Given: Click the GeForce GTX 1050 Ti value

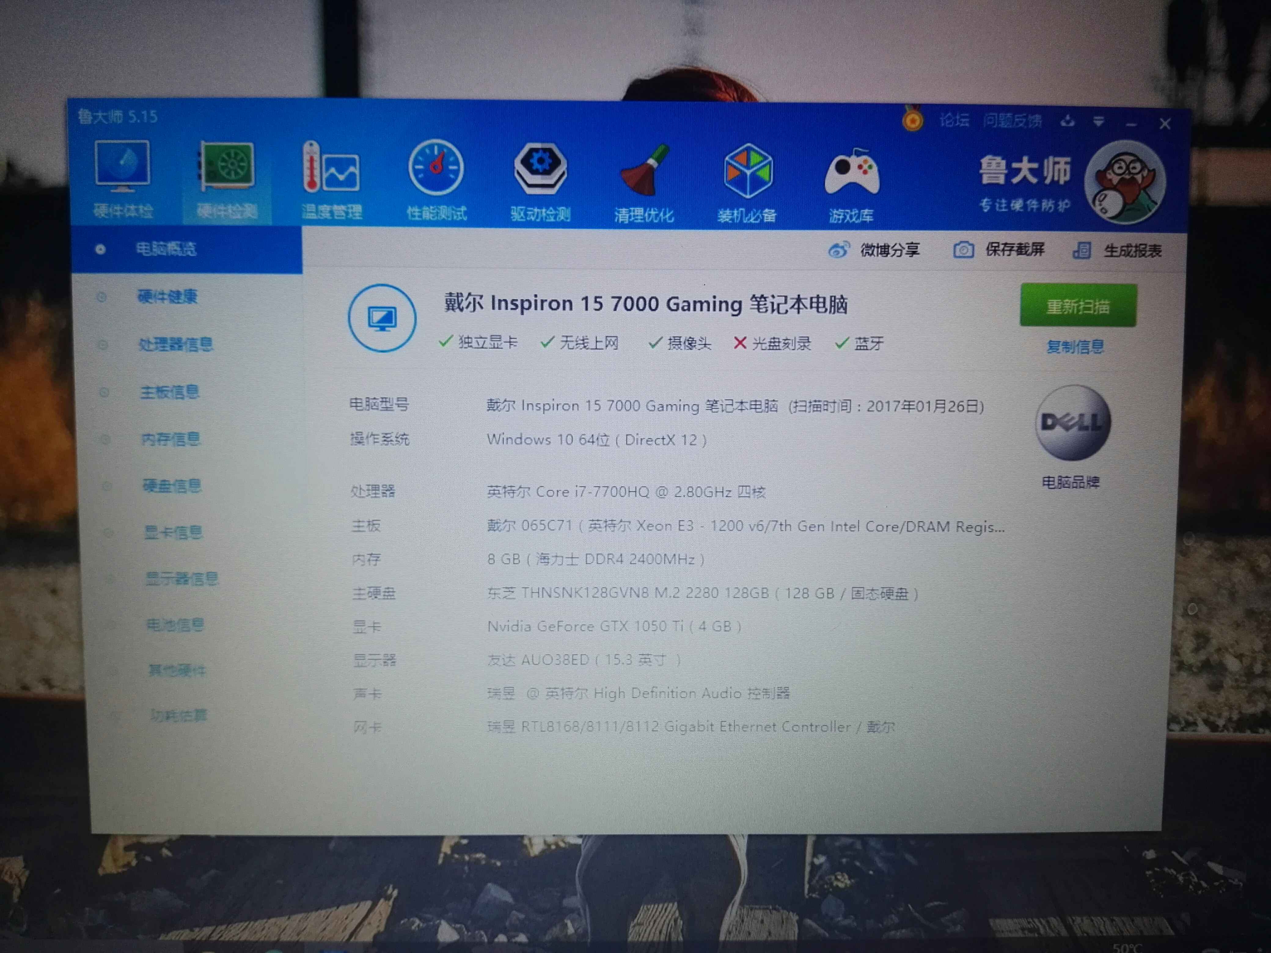Looking at the screenshot, I should click(614, 626).
